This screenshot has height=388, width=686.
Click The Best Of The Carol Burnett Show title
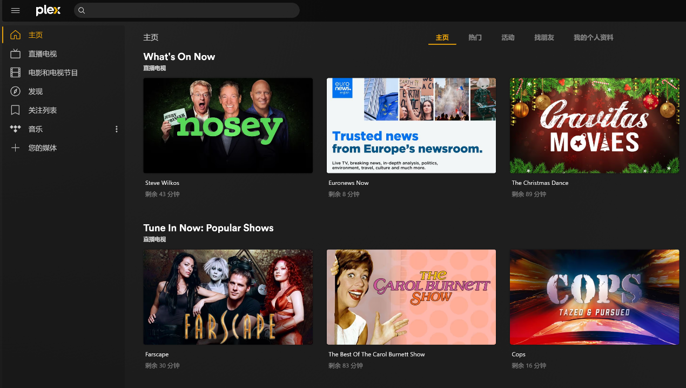click(x=376, y=354)
